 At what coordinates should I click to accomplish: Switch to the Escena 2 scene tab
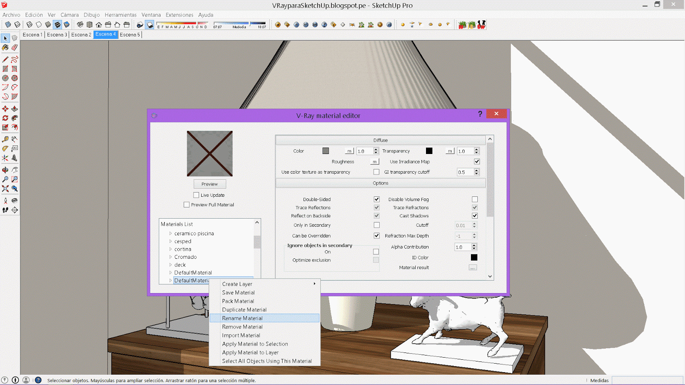pos(81,35)
